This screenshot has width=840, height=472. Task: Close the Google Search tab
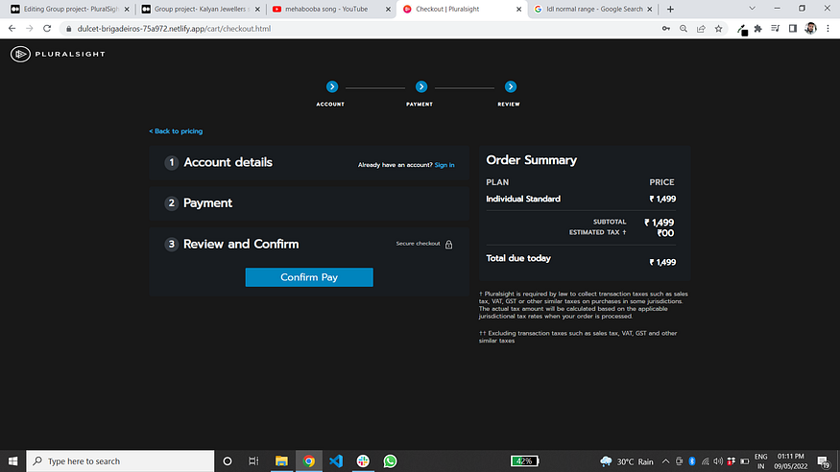[649, 9]
